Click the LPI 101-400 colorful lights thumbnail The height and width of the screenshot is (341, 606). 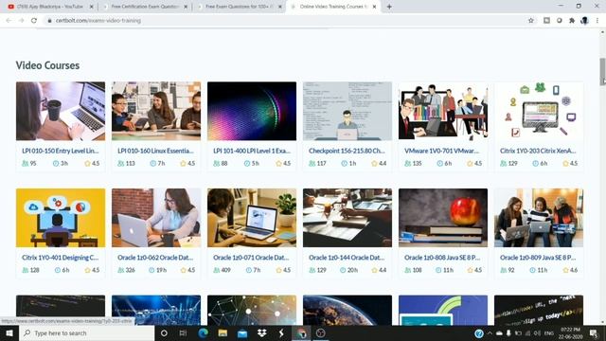tap(252, 111)
